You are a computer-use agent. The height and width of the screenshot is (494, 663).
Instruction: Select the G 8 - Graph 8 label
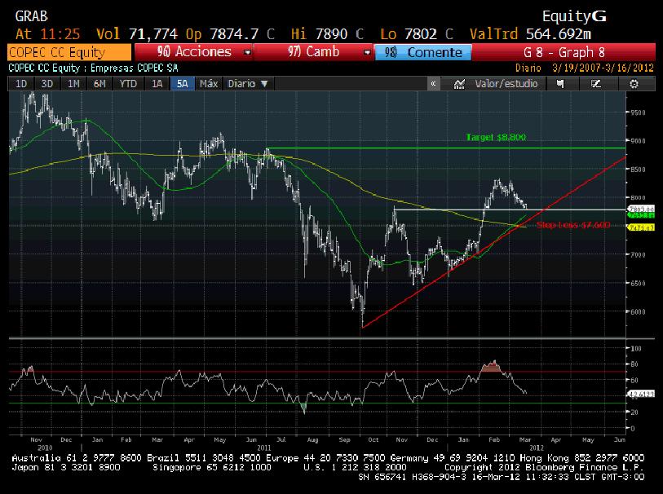564,52
